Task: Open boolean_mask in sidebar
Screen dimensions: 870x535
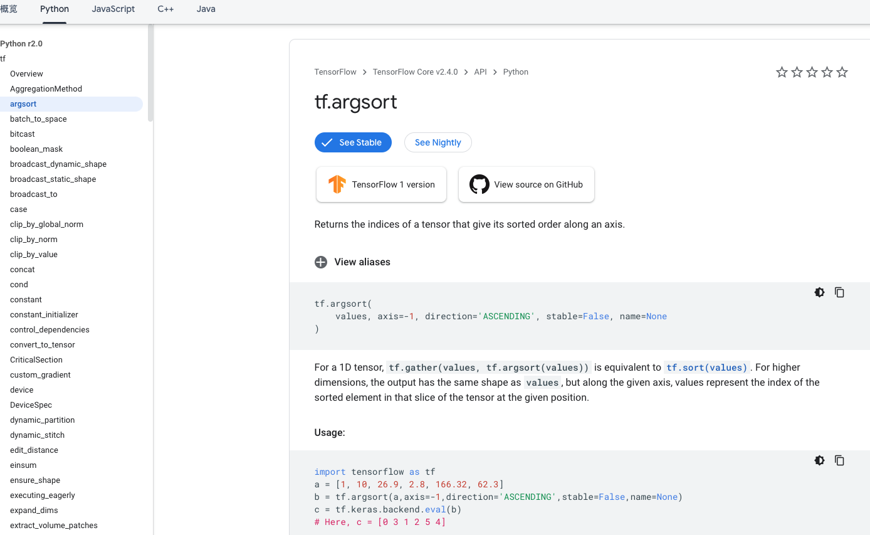Action: coord(36,149)
